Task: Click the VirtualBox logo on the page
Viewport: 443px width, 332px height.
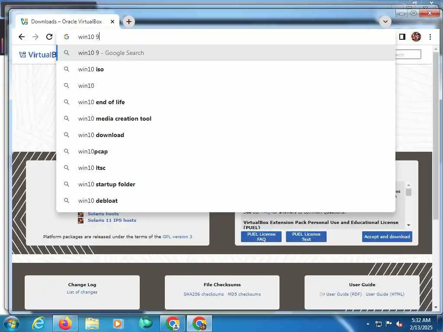Action: [x=38, y=54]
